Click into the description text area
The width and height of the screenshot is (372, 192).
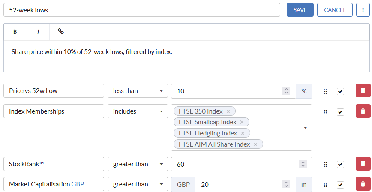(186, 56)
